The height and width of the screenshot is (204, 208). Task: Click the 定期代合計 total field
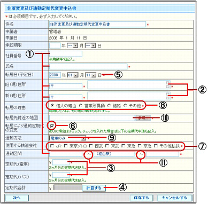(x=68, y=187)
